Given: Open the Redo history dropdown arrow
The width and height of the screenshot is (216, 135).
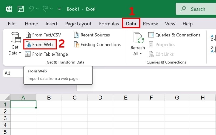Looking at the screenshot, I should click(x=51, y=9).
